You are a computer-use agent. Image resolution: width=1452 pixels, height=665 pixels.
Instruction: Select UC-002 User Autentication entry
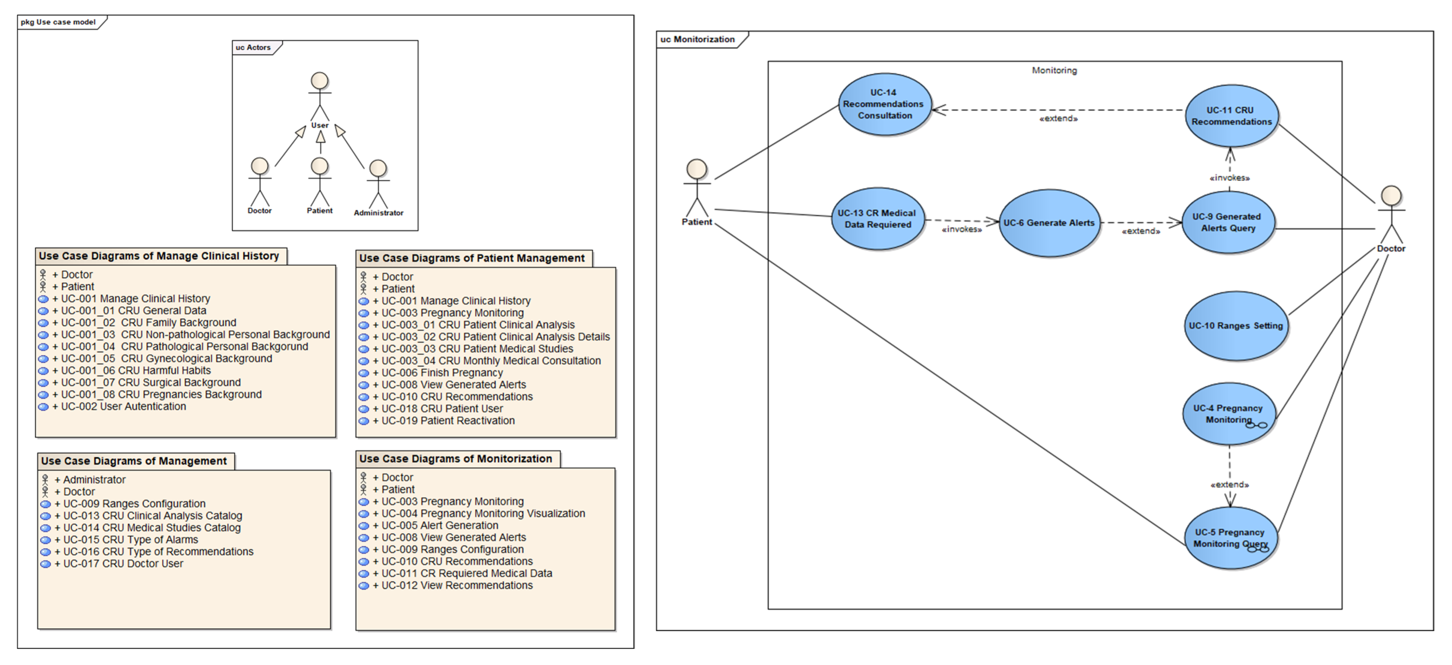pos(112,406)
